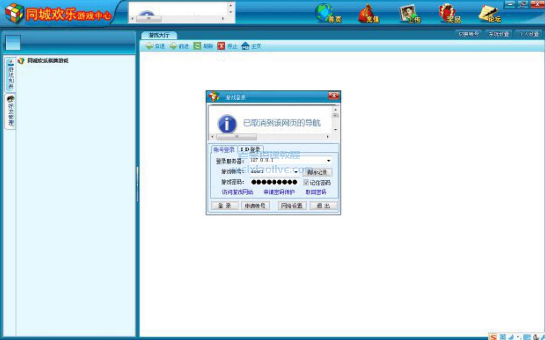Open the 登录服务器 server dropdown

coord(328,161)
